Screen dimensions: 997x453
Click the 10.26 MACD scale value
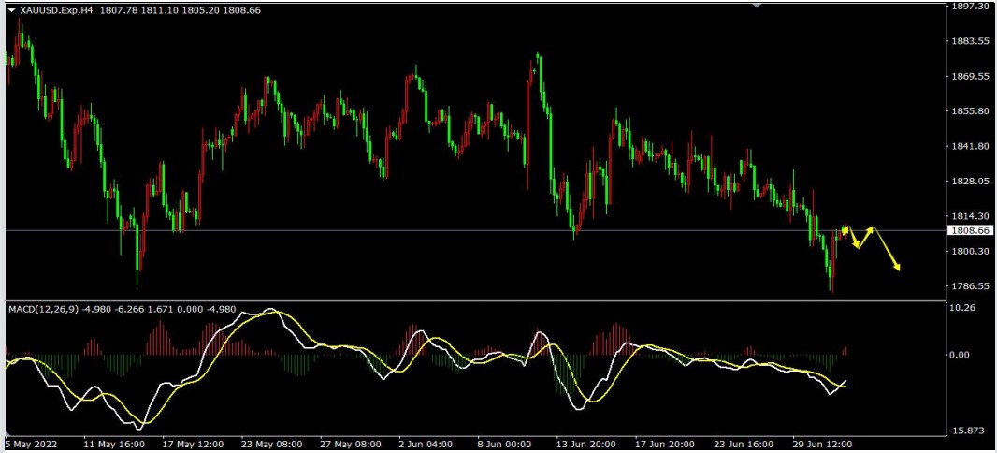[x=963, y=307]
